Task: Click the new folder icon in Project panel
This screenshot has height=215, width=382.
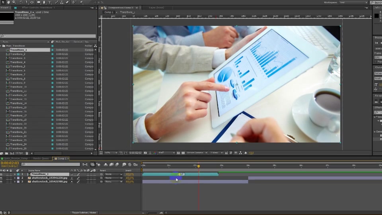Action: tap(7, 153)
